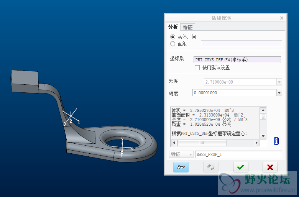
Task: Click the preview glasses button
Action: [x=181, y=167]
